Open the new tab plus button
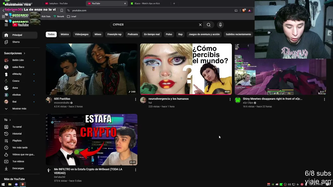333x187 pixels. [x=174, y=3]
